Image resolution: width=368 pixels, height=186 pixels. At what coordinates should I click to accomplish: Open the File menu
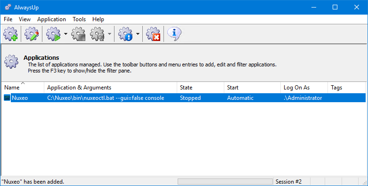click(8, 19)
